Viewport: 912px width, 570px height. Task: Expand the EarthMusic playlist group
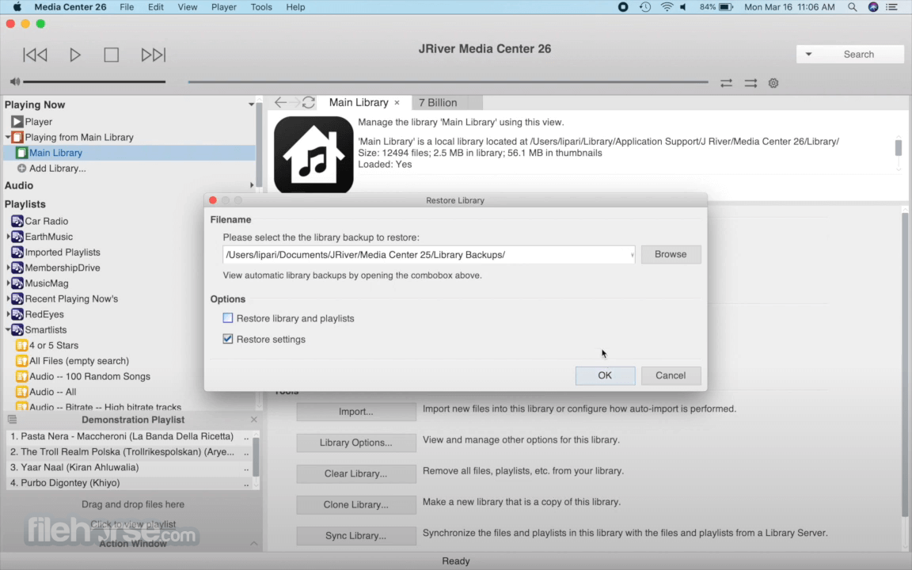coord(8,237)
